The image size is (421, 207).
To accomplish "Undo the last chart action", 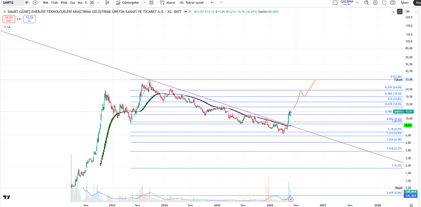I will (212, 2).
